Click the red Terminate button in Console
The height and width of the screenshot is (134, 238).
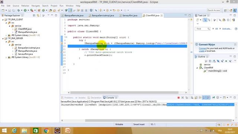[178, 98]
